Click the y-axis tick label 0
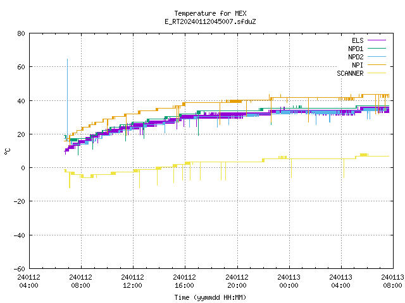Image resolution: width=405 pixels, height=303 pixels. click(x=23, y=168)
